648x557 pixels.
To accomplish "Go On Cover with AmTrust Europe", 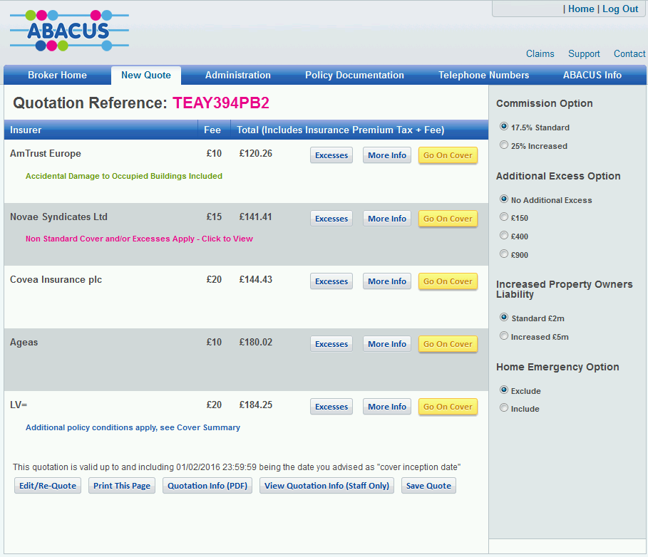I will 448,155.
